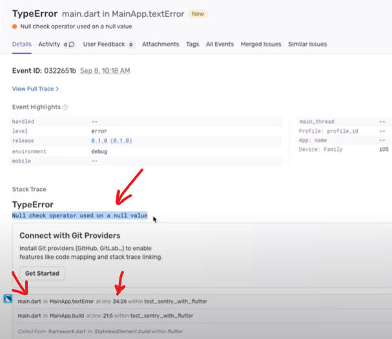This screenshot has height=339, width=392.
Task: Click the Profile: profile_id label
Action: (329, 131)
